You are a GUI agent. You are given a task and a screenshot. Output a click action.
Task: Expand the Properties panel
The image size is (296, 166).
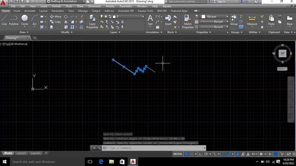pyautogui.click(x=203, y=32)
